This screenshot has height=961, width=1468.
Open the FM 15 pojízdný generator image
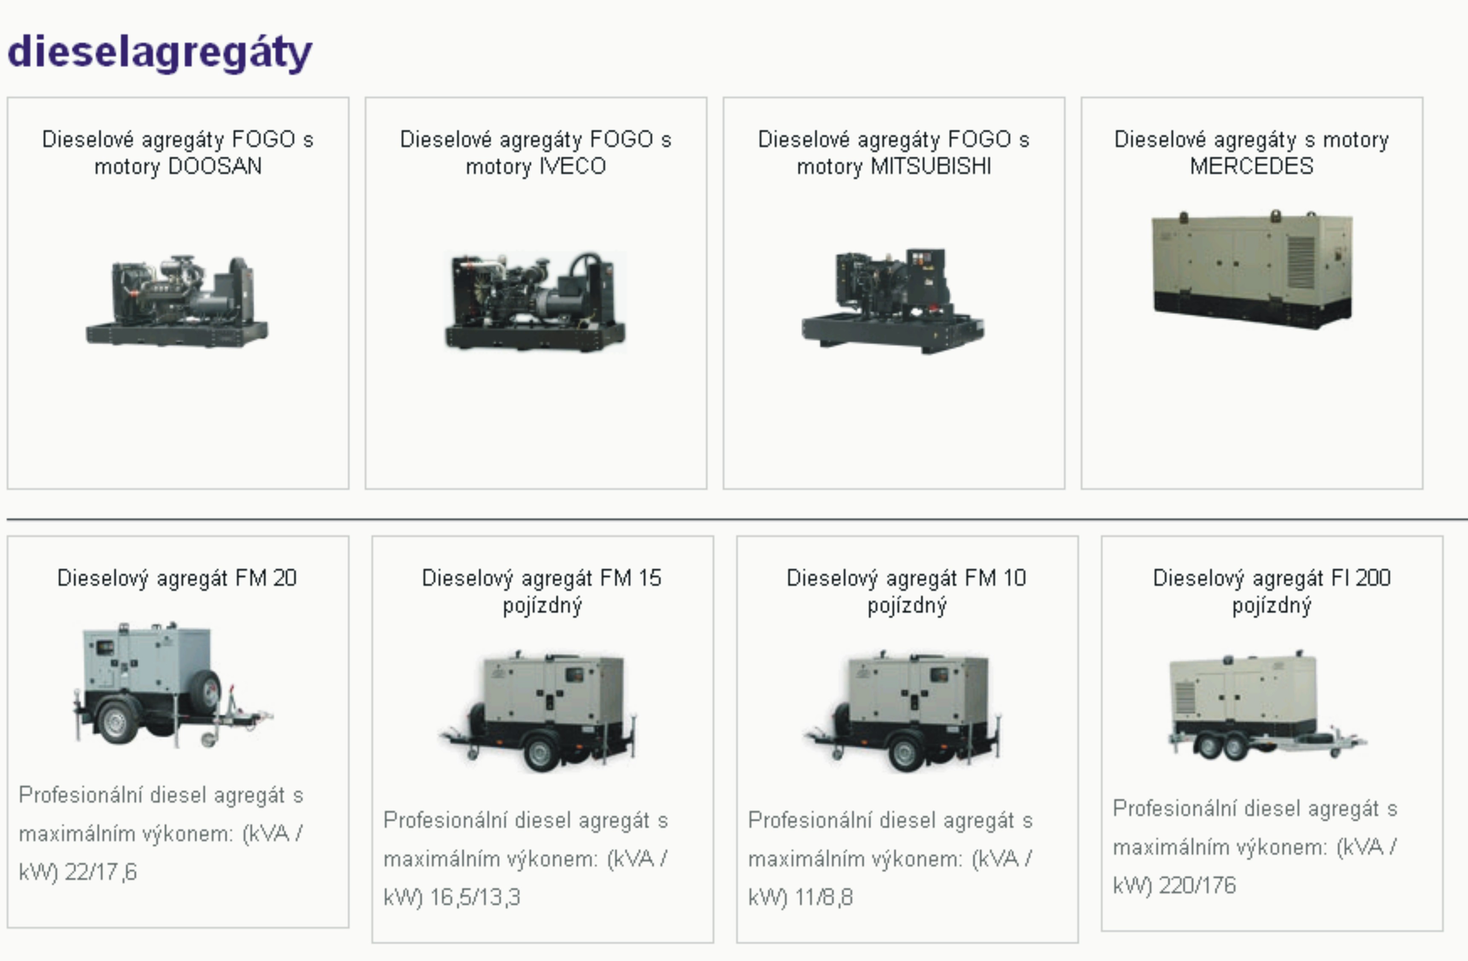[x=538, y=710]
